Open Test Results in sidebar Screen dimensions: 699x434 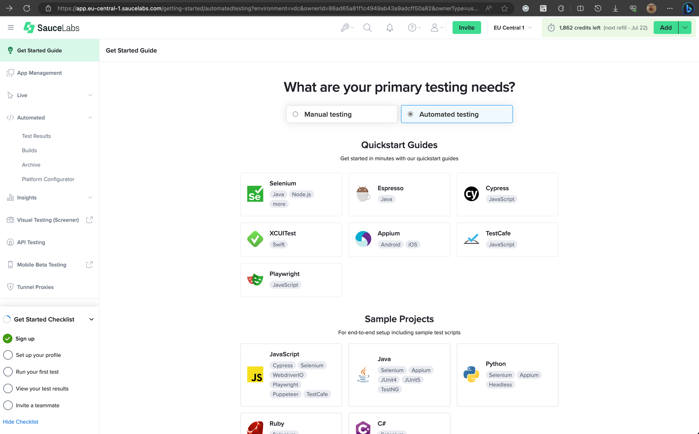36,136
